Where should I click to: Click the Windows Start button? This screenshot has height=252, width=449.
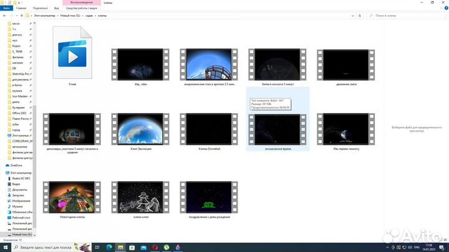[x=5, y=247]
